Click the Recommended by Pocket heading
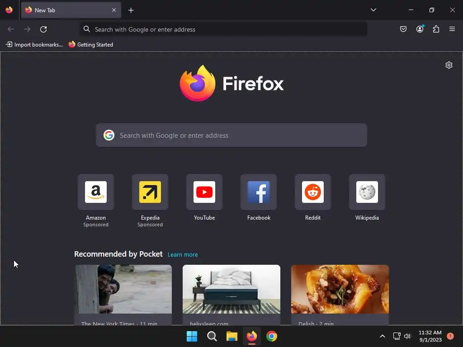 [x=118, y=254]
